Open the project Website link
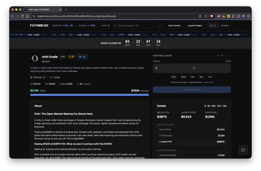 point(38,77)
